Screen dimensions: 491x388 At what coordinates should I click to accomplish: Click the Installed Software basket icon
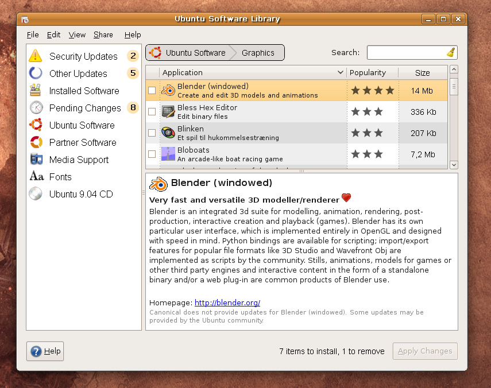pos(36,90)
